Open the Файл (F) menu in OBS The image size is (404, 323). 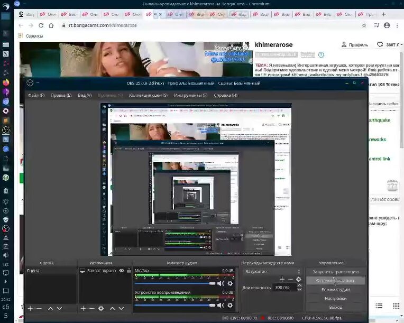(x=36, y=95)
